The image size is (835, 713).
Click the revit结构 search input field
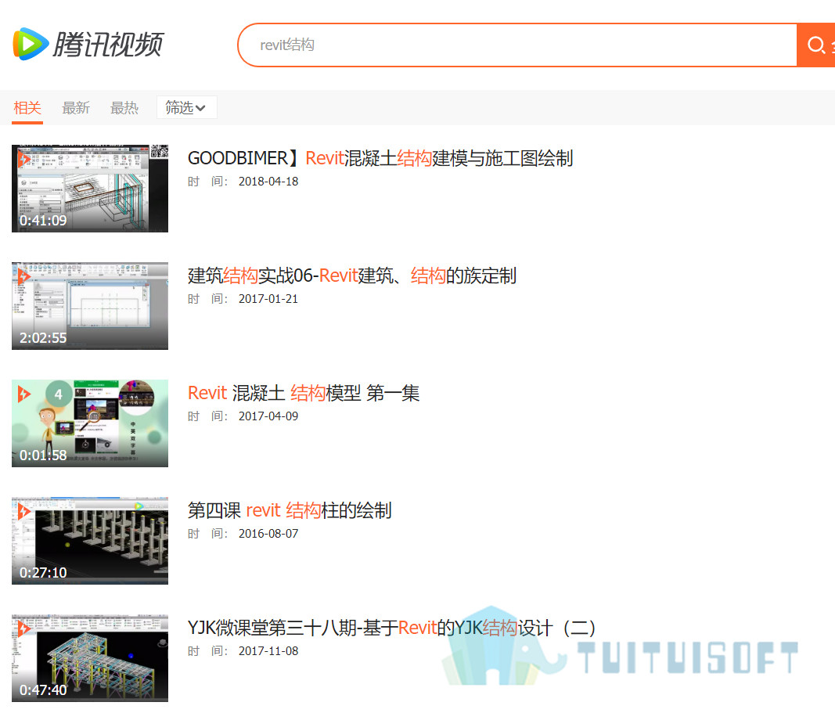(517, 45)
